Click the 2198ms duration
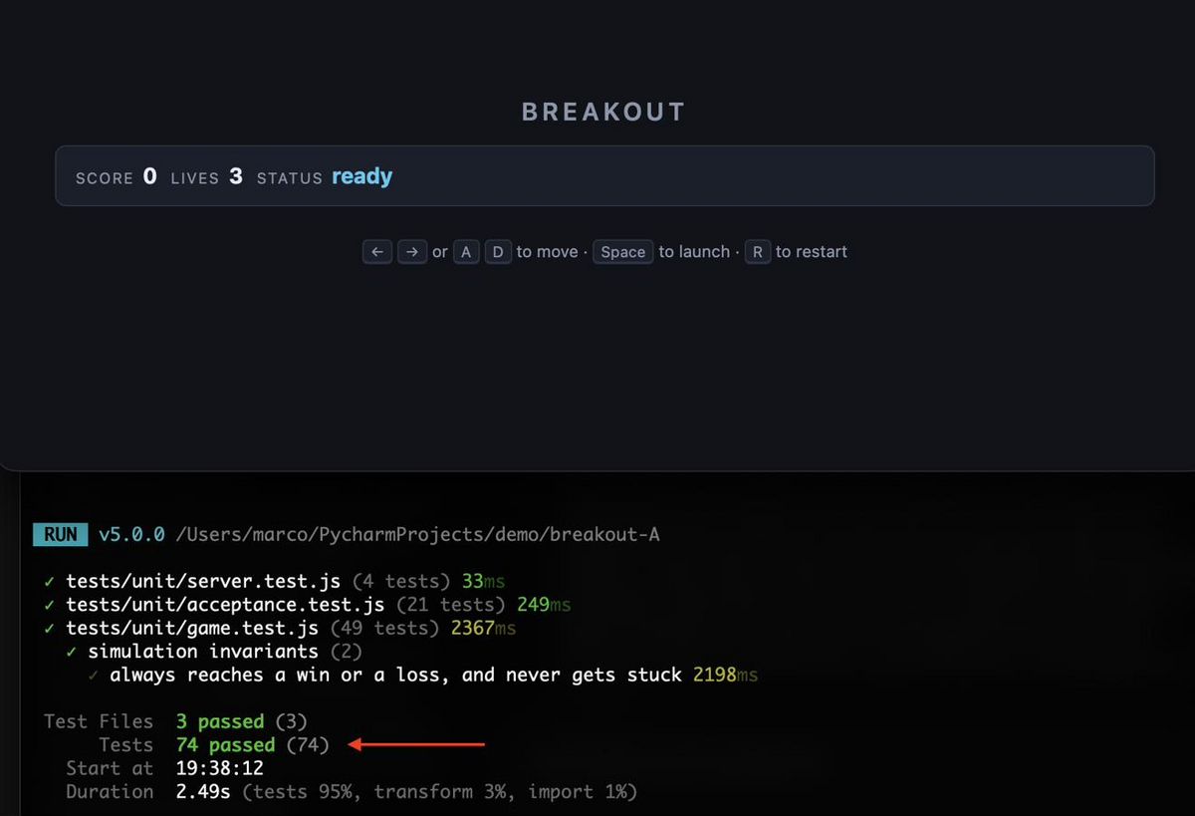Screen dimensions: 1195x816 coord(726,675)
